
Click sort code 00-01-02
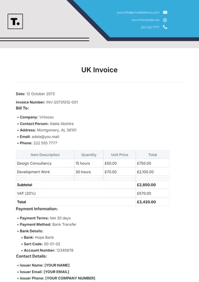[x=52, y=244]
